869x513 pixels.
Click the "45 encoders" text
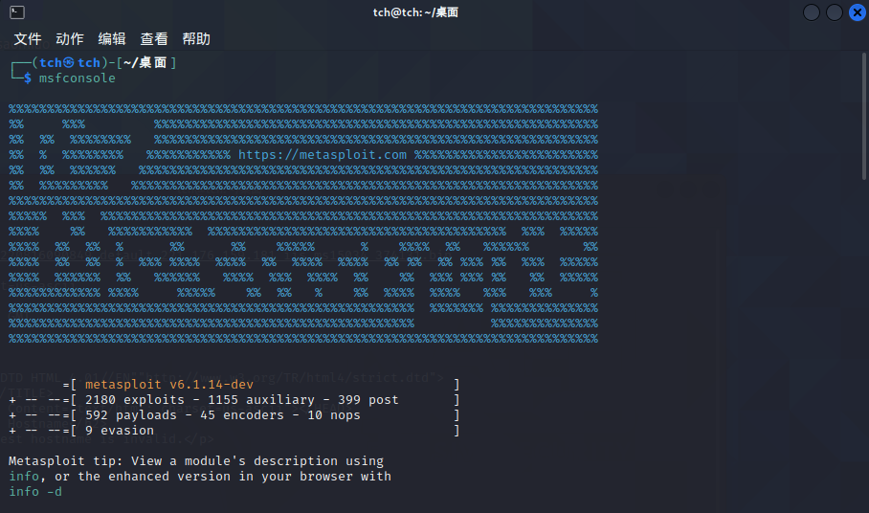coord(244,415)
